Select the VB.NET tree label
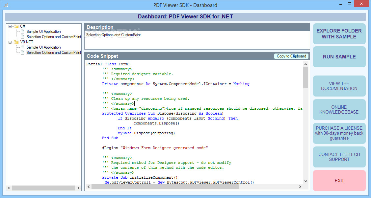371x198 pixels. (27, 42)
